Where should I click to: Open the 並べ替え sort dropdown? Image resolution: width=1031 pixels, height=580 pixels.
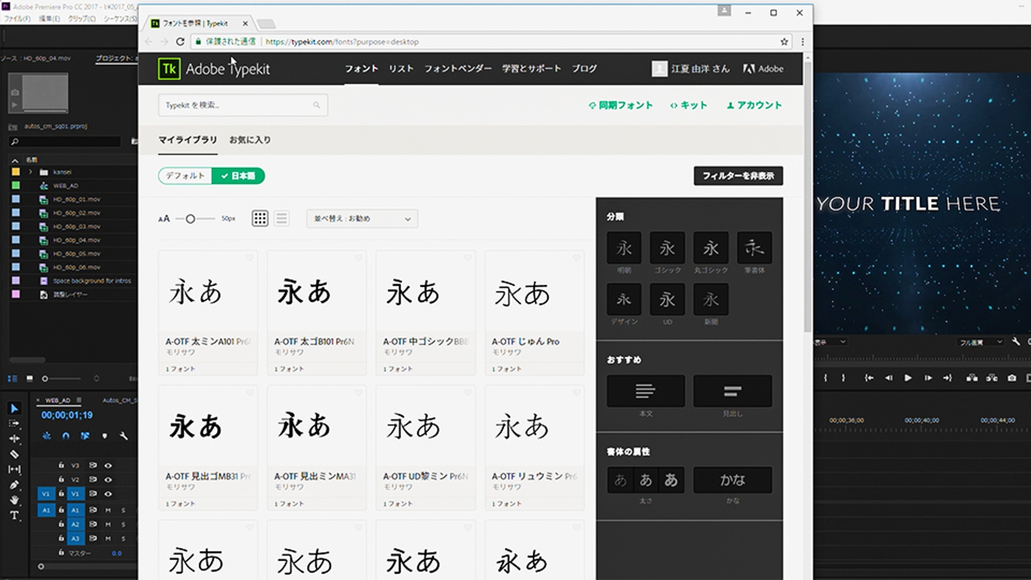(x=362, y=219)
